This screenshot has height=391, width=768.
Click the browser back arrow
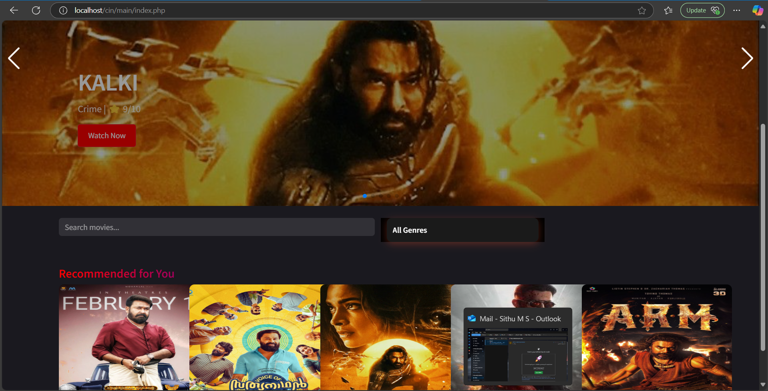click(14, 10)
